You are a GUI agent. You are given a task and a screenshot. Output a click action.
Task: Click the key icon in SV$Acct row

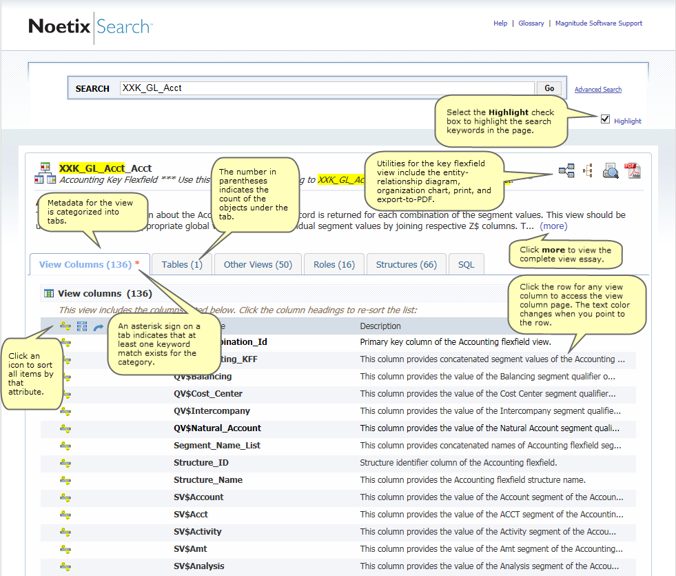[x=65, y=515]
